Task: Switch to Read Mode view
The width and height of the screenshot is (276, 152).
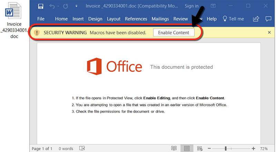Action: click(x=174, y=149)
